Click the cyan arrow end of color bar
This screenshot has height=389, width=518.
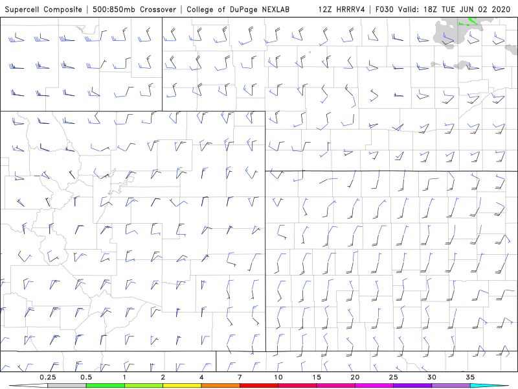pyautogui.click(x=490, y=386)
